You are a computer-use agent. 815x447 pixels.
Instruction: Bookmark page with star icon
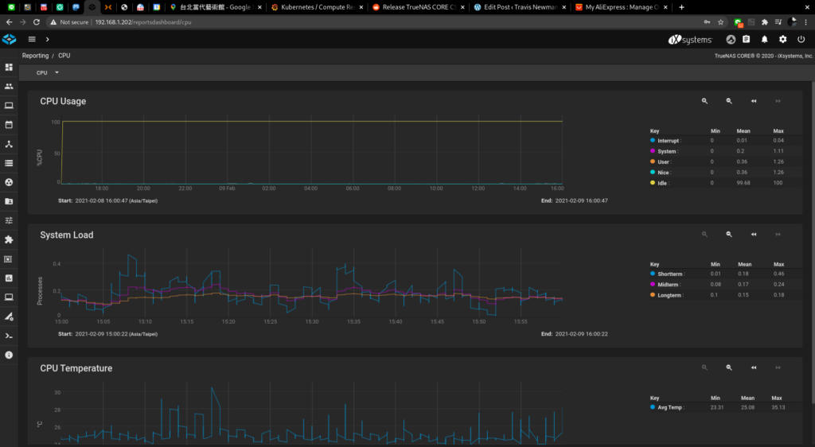[x=720, y=21]
